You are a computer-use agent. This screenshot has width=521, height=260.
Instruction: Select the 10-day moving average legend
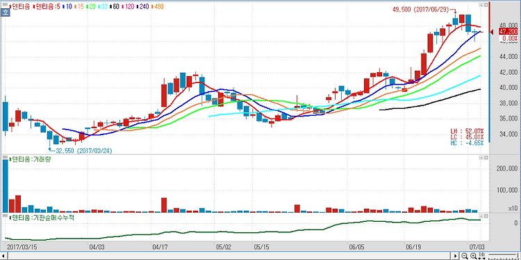tap(68, 6)
